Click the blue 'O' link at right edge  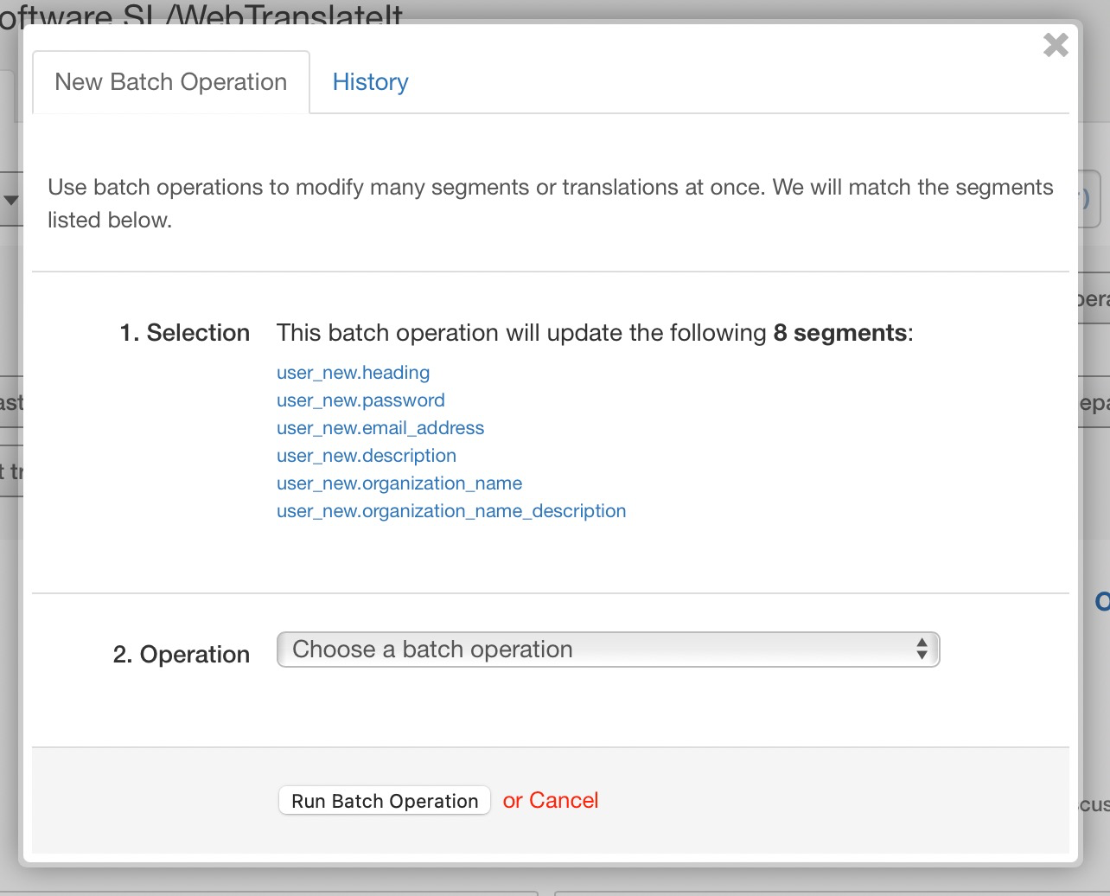[x=1101, y=602]
